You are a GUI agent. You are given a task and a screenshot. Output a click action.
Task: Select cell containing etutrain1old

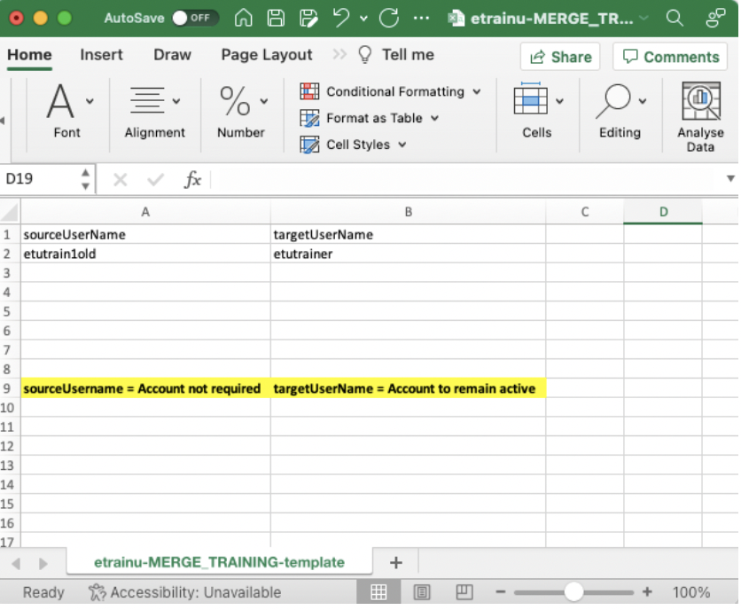tap(145, 254)
